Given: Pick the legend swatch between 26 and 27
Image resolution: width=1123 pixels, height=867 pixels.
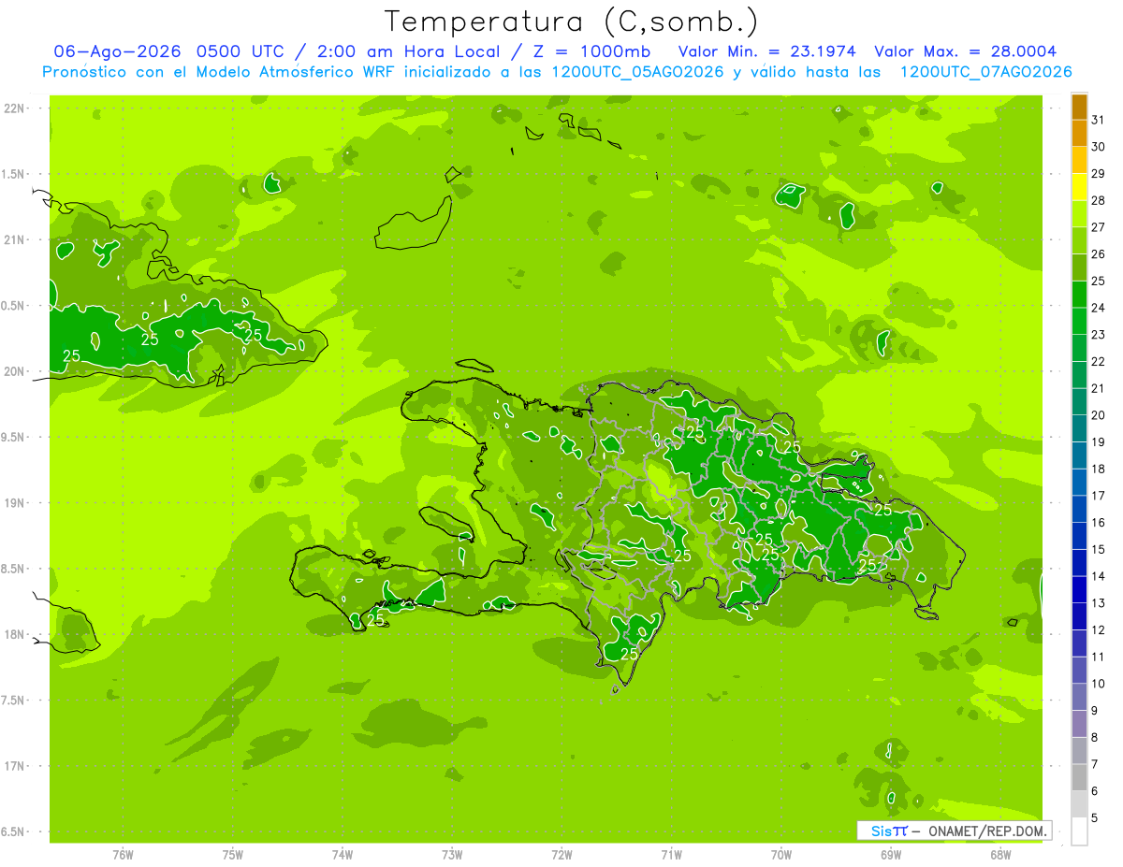Looking at the screenshot, I should [x=1079, y=241].
